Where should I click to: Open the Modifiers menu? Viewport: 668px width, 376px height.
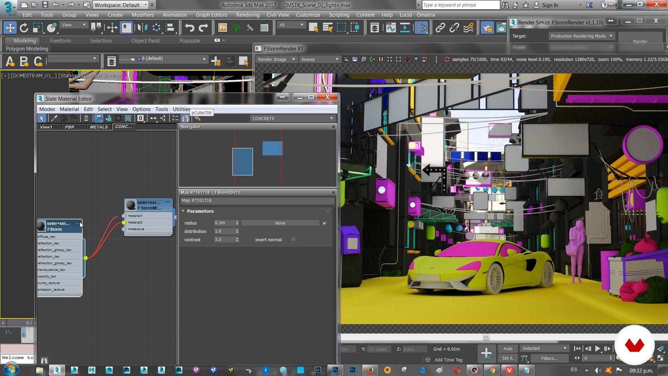click(x=143, y=15)
